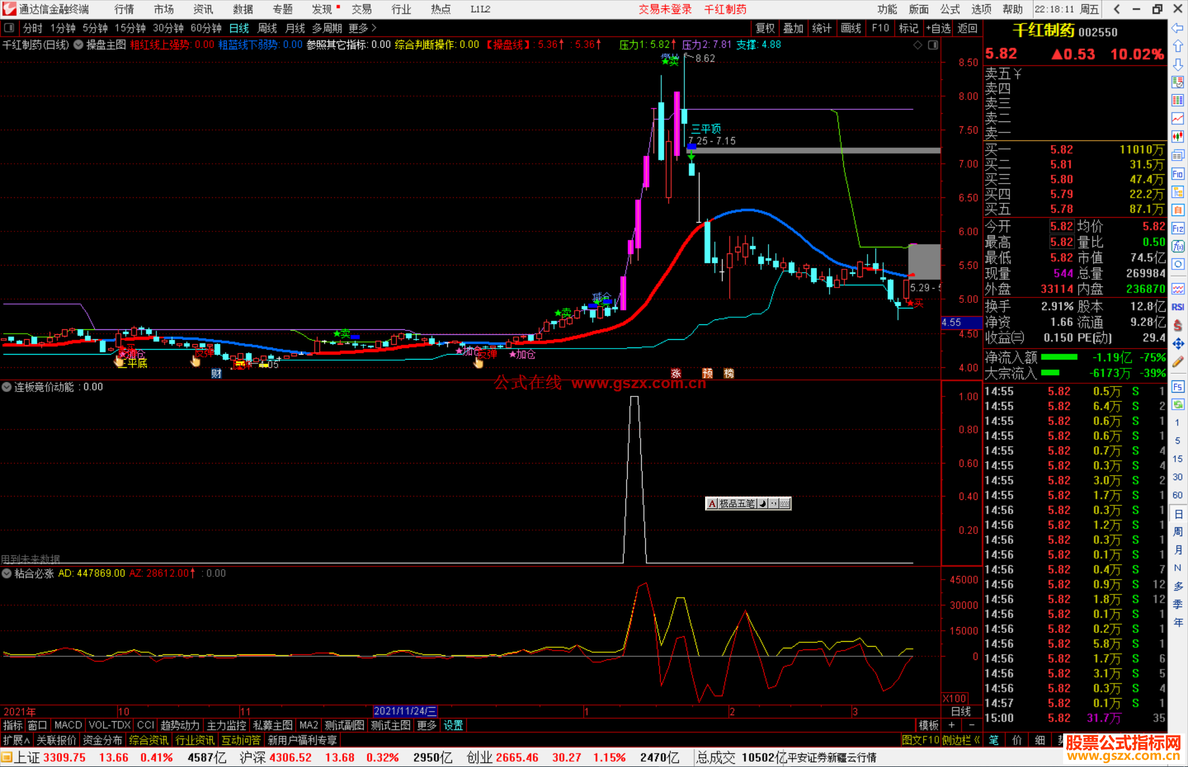Expand the 更多 periods dropdown
This screenshot has width=1188, height=767.
[362, 28]
